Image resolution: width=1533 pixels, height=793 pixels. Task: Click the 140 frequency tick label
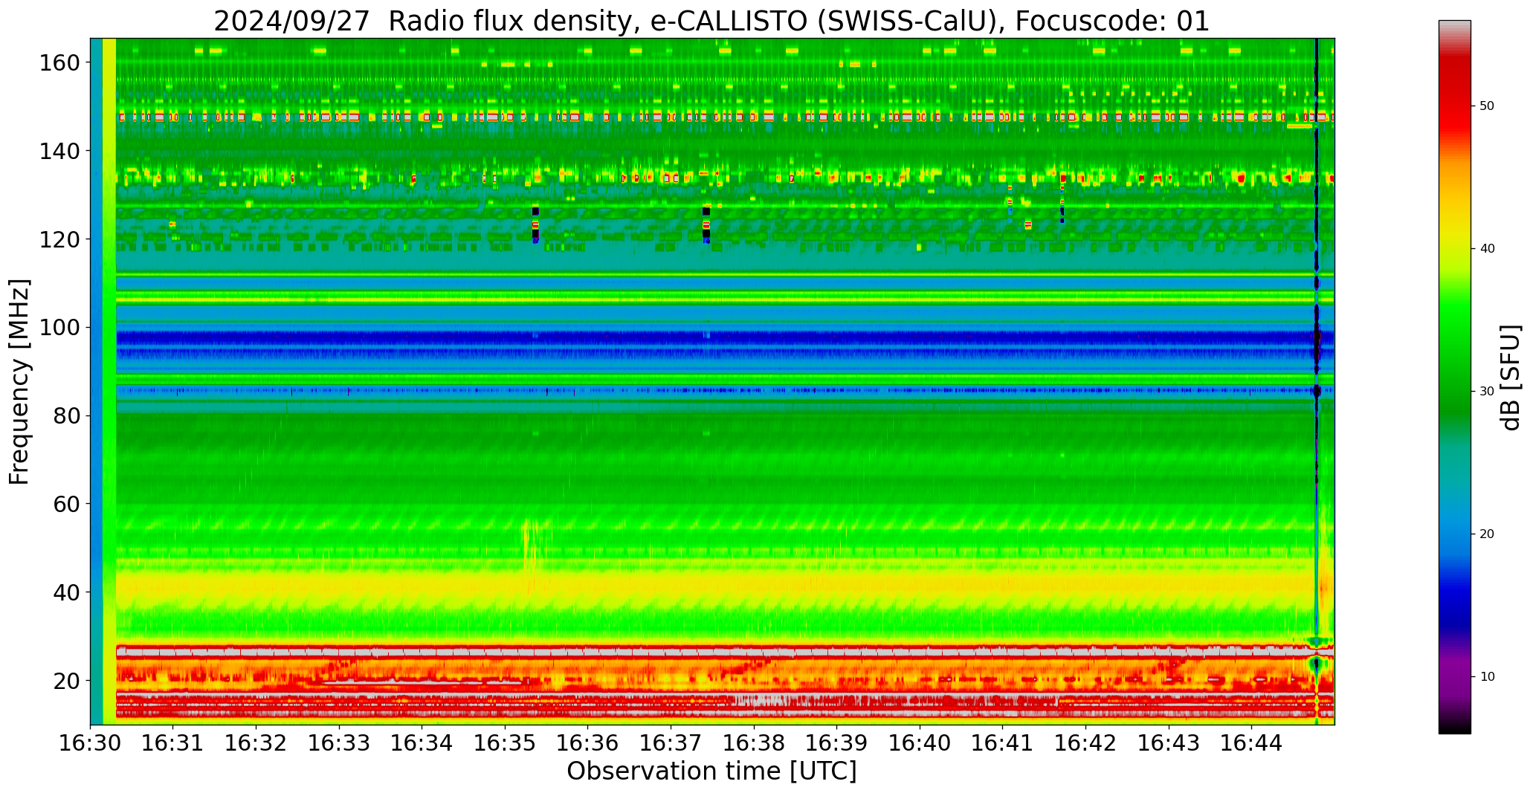click(x=59, y=151)
